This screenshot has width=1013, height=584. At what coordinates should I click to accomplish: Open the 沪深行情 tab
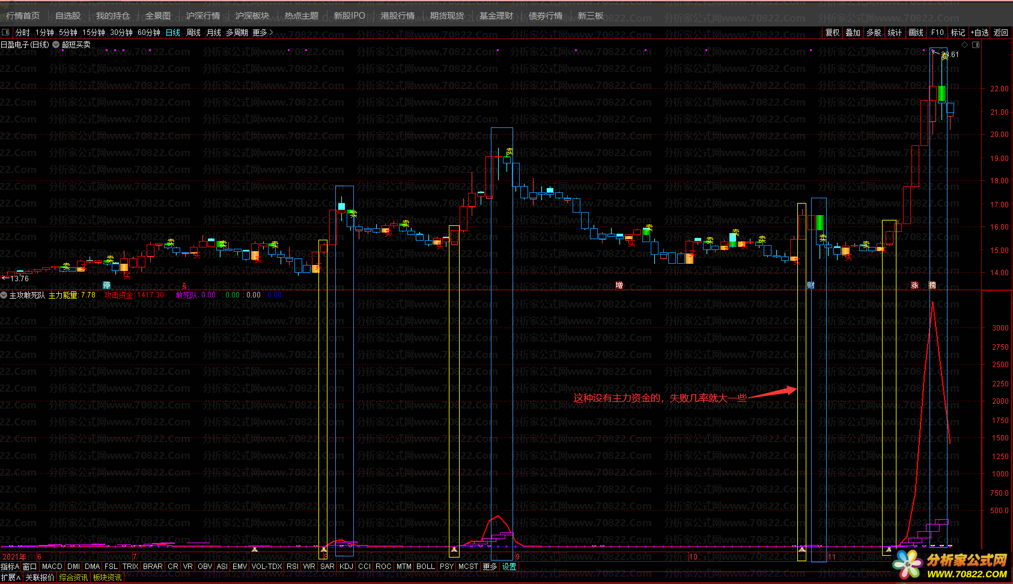203,16
